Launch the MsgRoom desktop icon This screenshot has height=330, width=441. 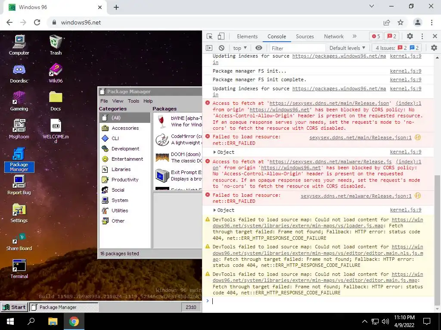pos(19,129)
